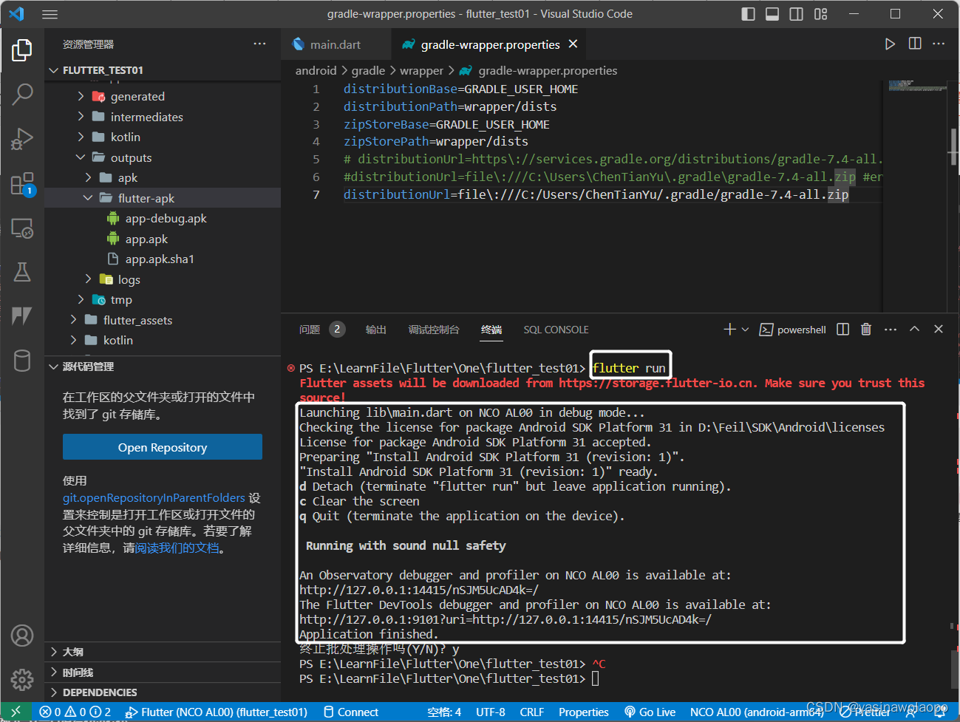Screen dimensions: 960x722
Task: Open remote window indicator in status bar
Action: (16, 712)
